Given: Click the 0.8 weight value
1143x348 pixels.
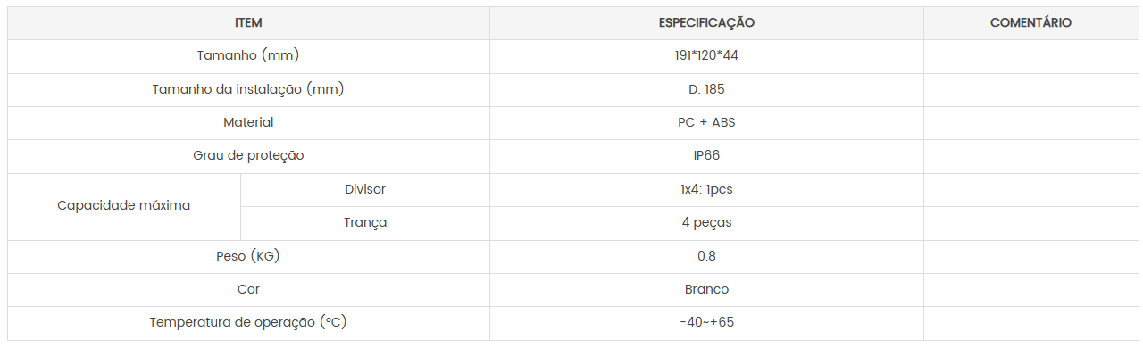Looking at the screenshot, I should point(706,256).
